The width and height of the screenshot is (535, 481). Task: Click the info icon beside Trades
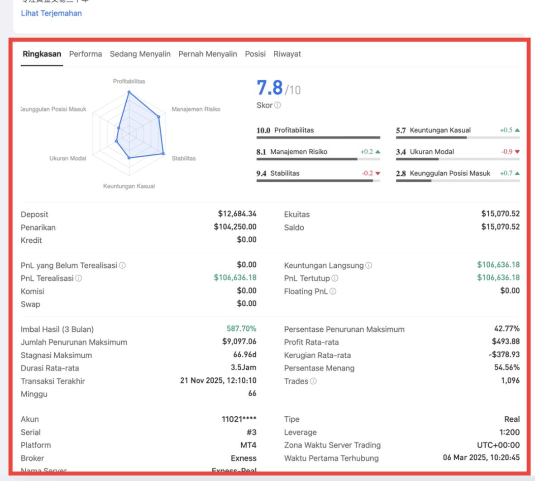[x=313, y=381]
